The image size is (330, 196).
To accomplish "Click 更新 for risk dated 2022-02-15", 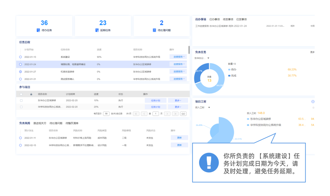I will point(179,145).
